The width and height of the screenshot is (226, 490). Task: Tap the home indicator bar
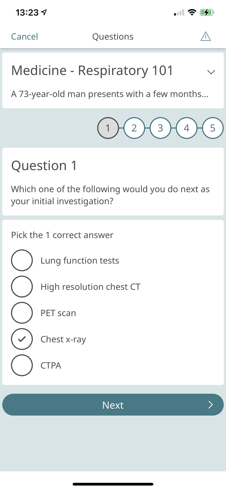[x=113, y=484]
